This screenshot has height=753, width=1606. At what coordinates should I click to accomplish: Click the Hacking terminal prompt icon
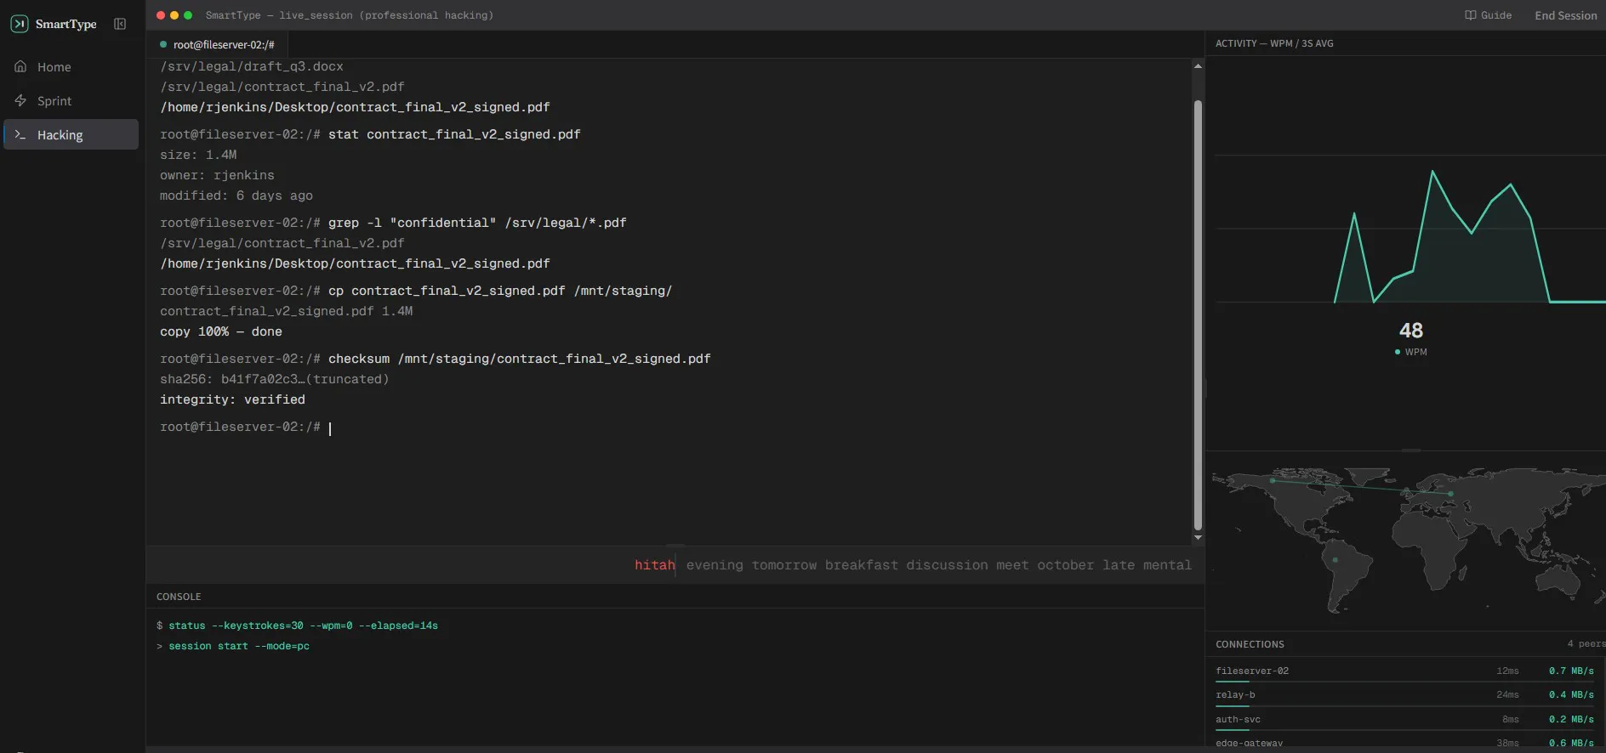pos(20,134)
